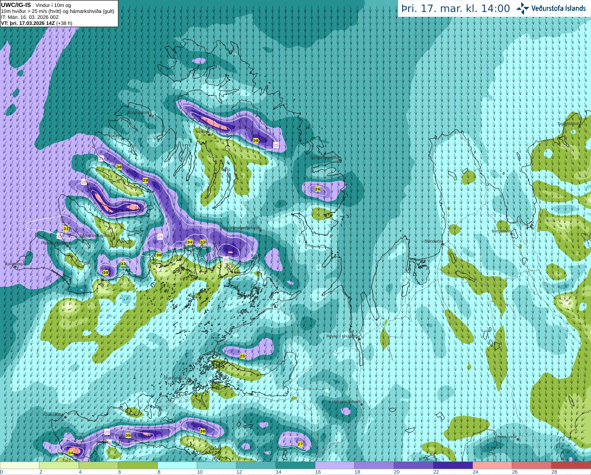Pick the 24–26 m/s pink legend swatch

492,465
